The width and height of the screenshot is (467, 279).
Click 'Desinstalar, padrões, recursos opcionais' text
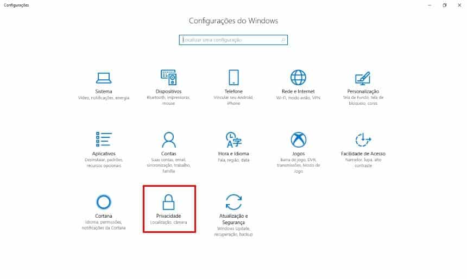[104, 163]
